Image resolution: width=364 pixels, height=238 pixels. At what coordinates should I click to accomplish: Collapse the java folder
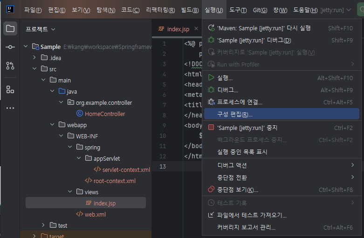click(x=52, y=91)
